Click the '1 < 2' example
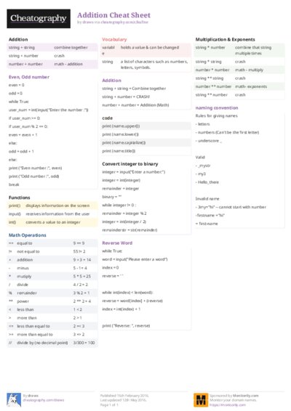The width and height of the screenshot is (291, 411). coord(77,309)
